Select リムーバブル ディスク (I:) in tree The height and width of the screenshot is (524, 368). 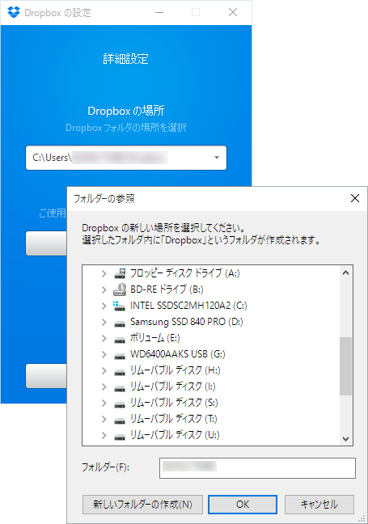click(x=173, y=387)
